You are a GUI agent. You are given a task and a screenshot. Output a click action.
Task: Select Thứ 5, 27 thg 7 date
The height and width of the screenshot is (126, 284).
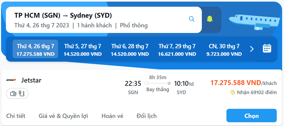click(83, 49)
